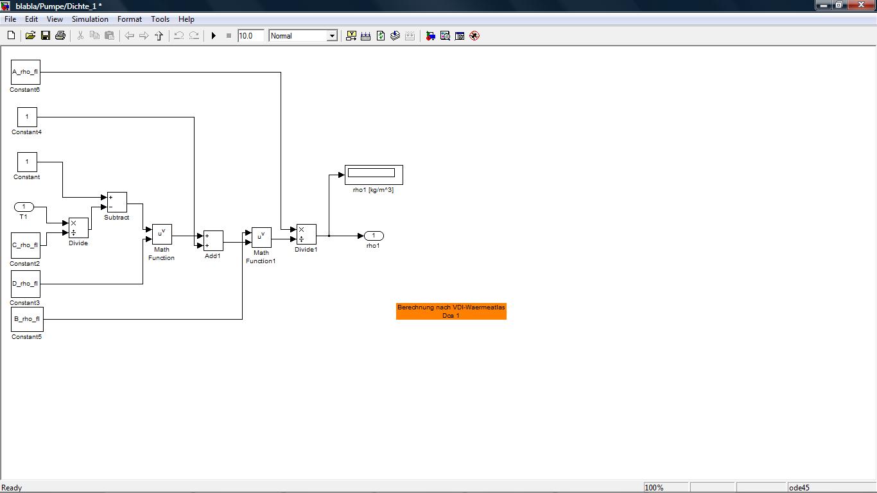The height and width of the screenshot is (493, 877).
Task: Print the model diagram
Action: coord(60,36)
